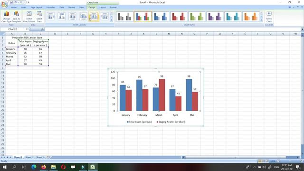Click Page Break Preview button in status bar
The image size is (304, 171).
(267, 161)
